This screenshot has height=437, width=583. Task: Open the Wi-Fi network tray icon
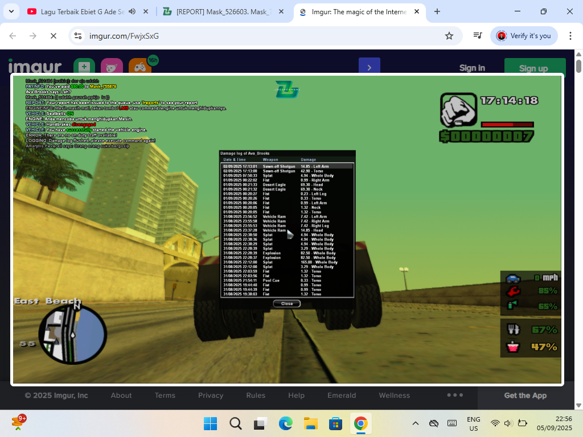(495, 423)
